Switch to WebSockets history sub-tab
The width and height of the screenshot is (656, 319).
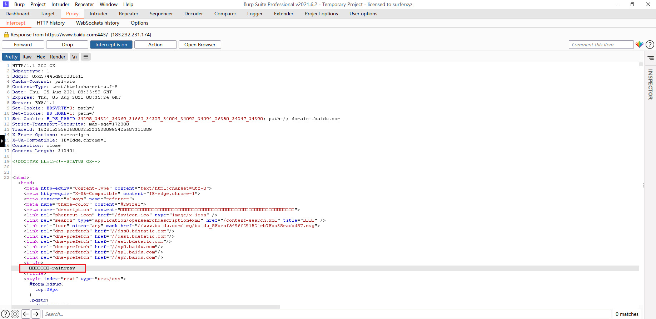(x=98, y=23)
